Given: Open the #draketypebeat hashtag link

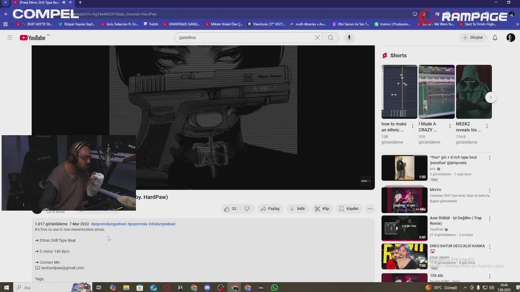Looking at the screenshot, I should (x=162, y=224).
